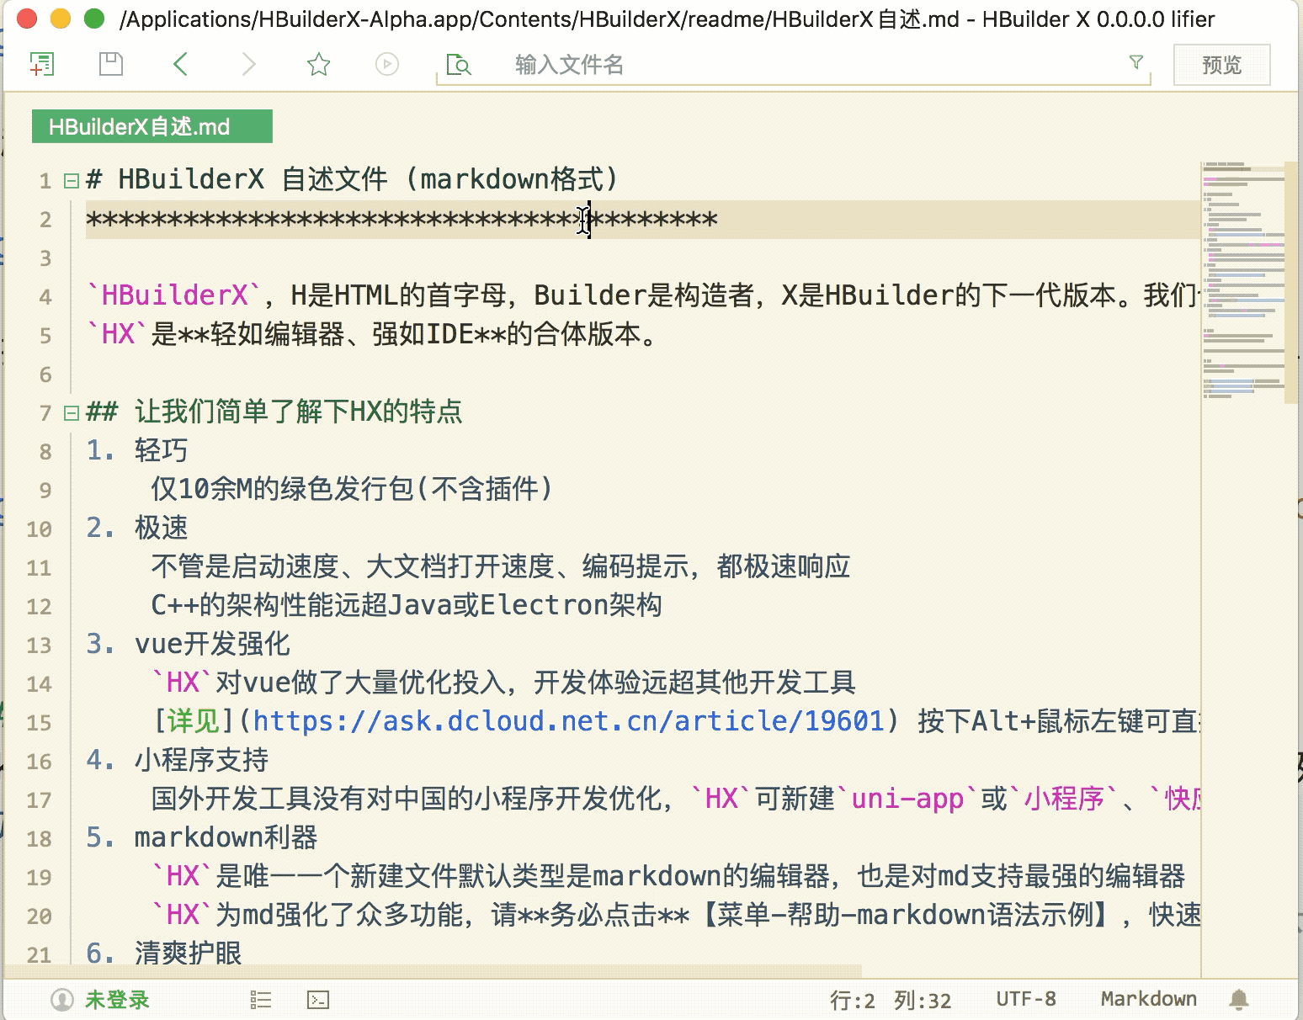This screenshot has width=1303, height=1020.
Task: Open the UTF-8 encoding selector
Action: 1026,999
